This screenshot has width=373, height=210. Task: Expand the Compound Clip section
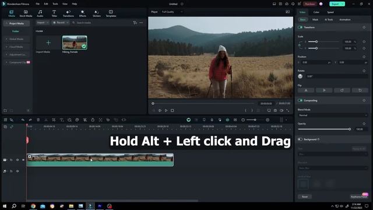16,62
